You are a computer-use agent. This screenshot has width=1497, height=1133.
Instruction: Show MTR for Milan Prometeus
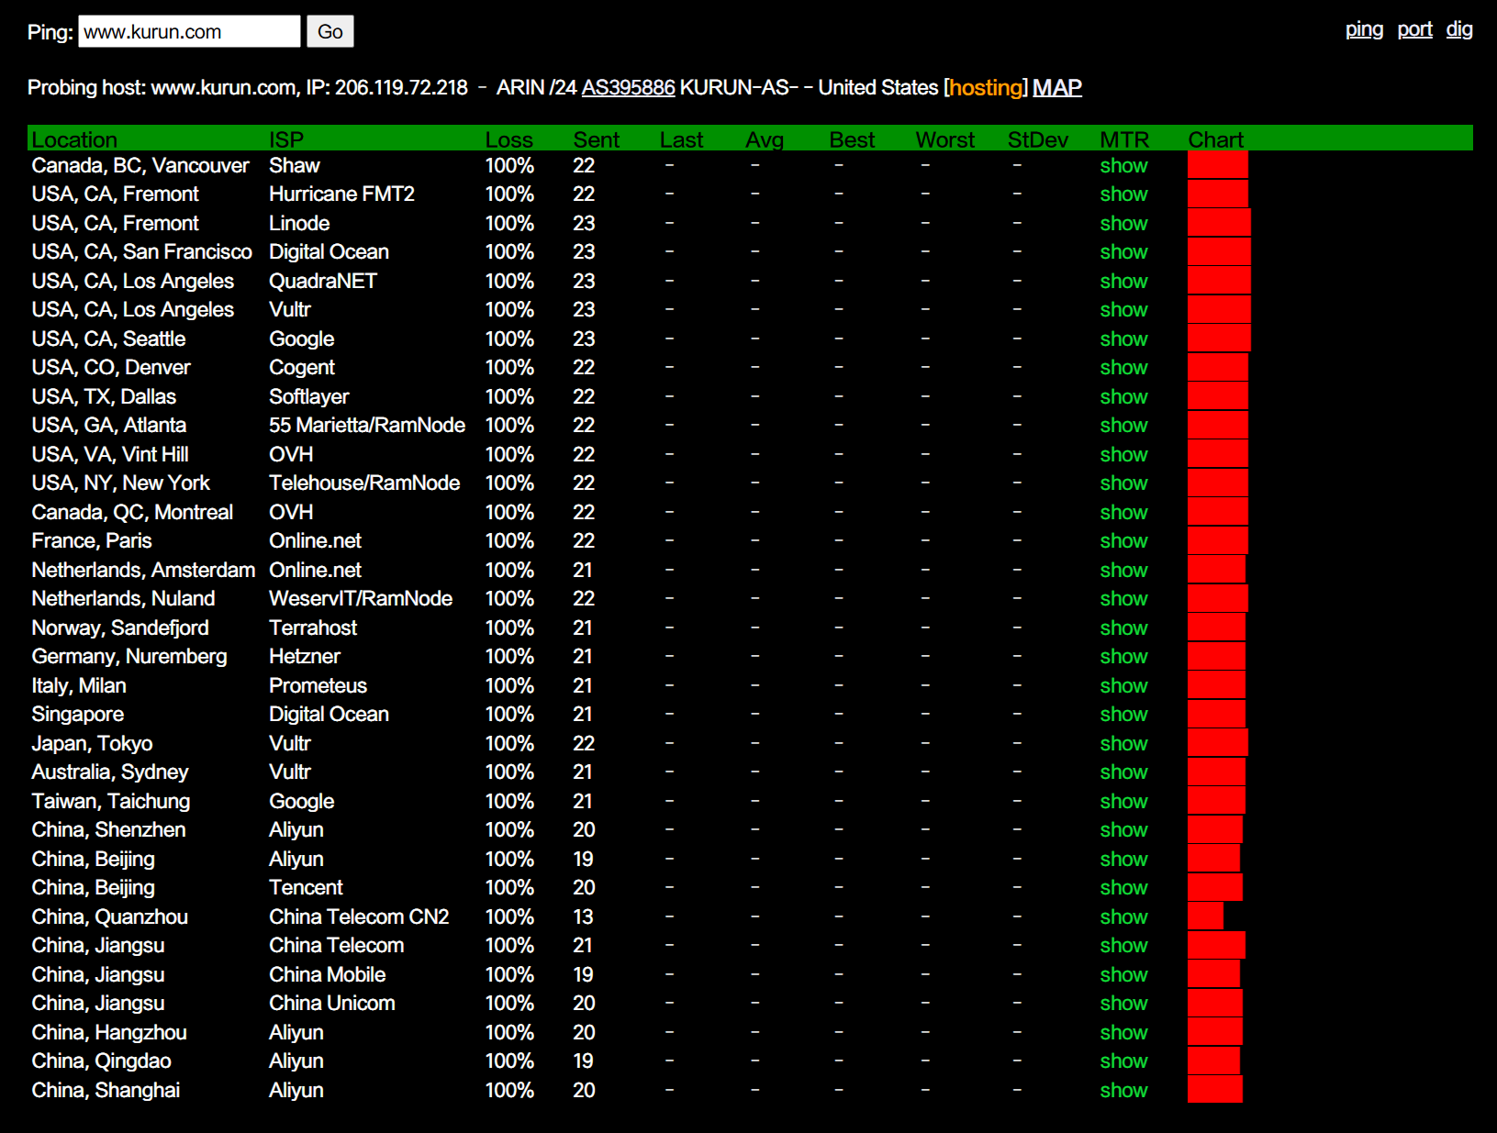1123,685
